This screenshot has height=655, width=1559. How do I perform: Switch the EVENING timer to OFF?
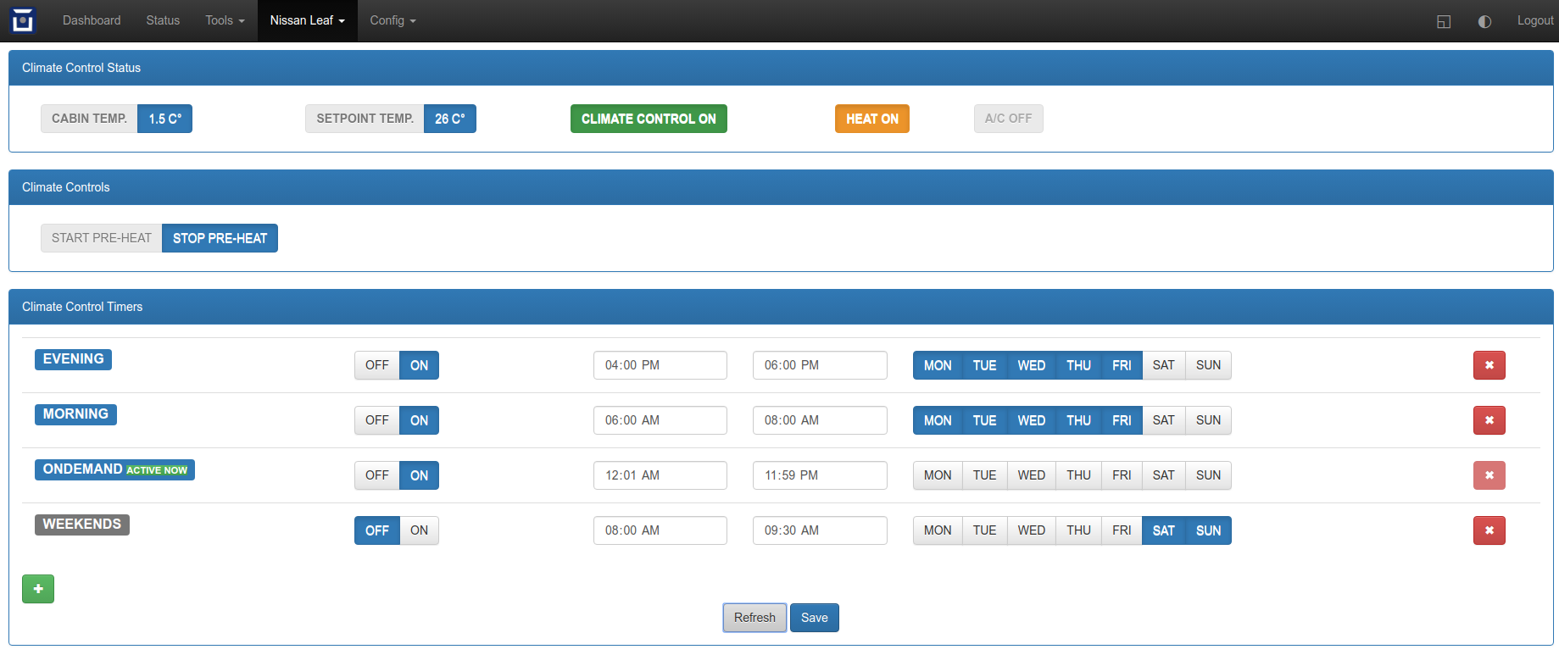[x=376, y=365]
